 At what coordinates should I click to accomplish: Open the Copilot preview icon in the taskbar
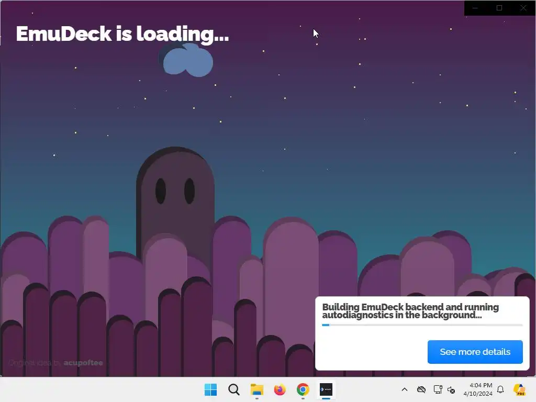click(519, 389)
